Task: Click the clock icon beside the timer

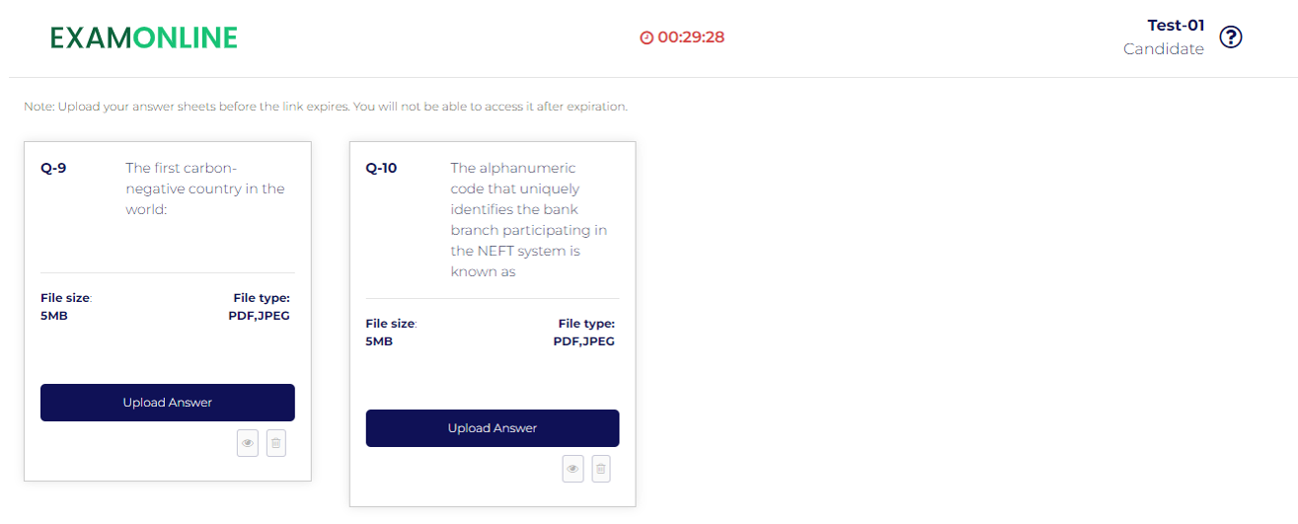Action: 647,37
